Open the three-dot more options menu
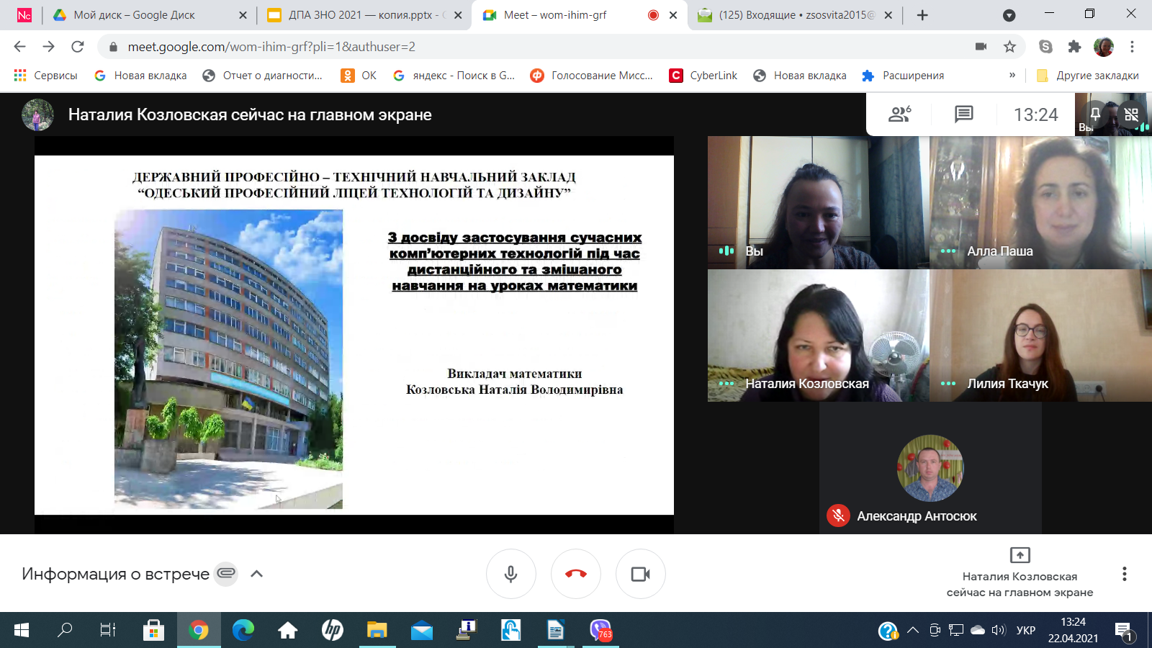Image resolution: width=1152 pixels, height=648 pixels. (1124, 574)
